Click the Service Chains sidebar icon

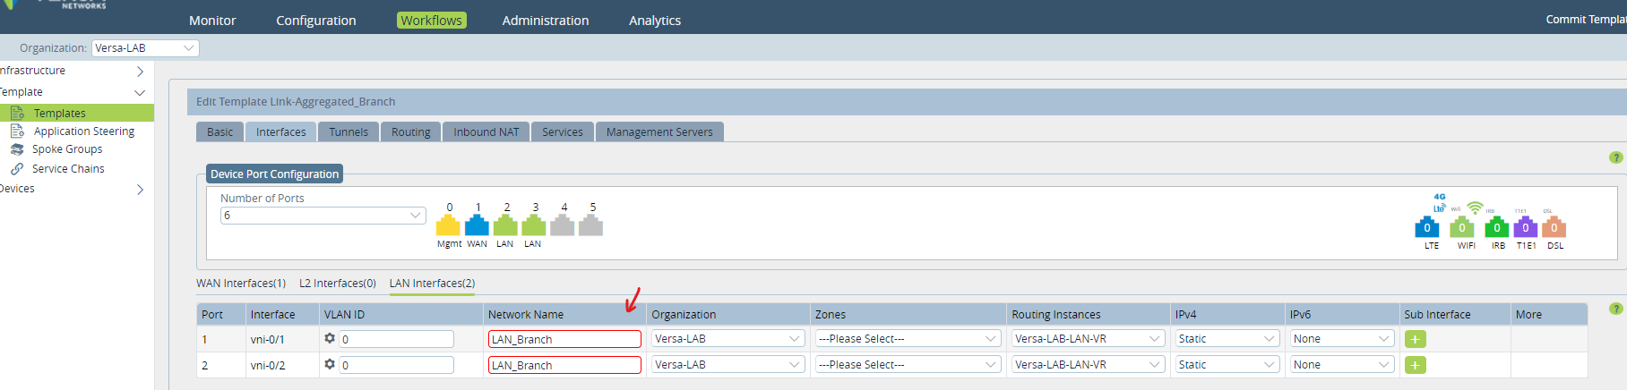click(x=17, y=168)
